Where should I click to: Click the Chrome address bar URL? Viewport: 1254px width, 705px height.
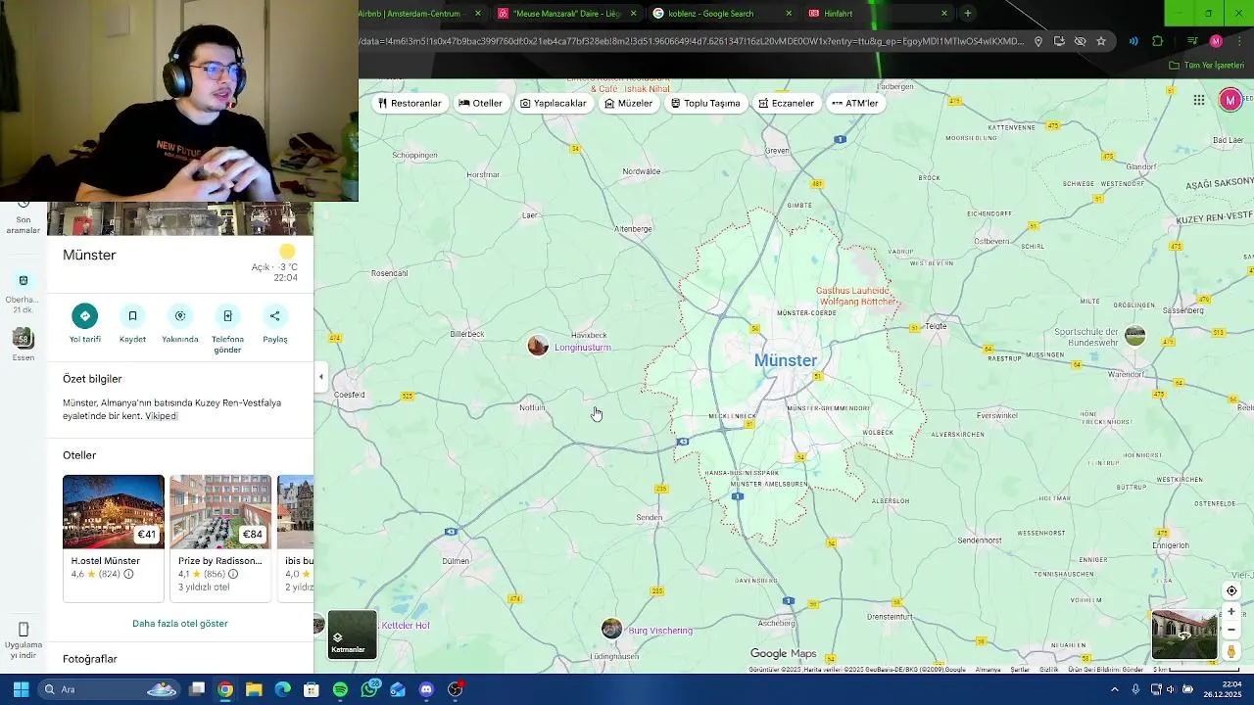692,41
